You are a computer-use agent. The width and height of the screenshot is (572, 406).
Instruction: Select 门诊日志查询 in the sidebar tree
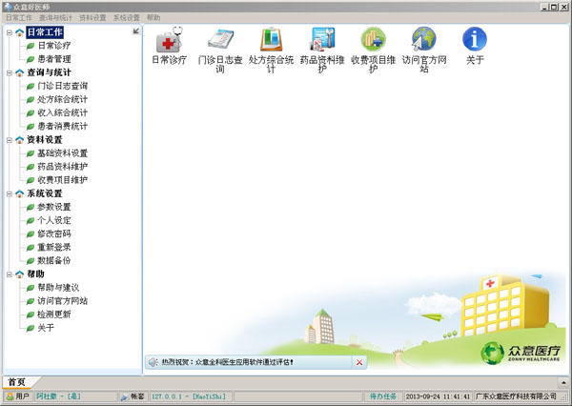62,86
